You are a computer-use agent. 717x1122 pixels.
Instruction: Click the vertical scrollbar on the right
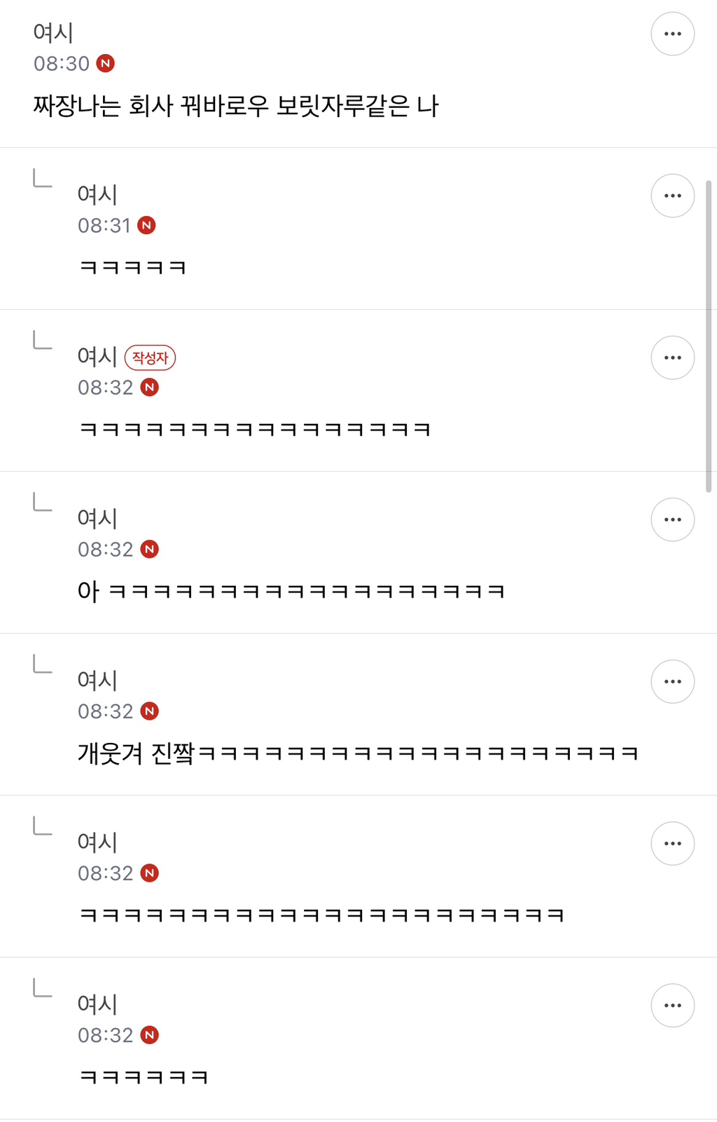coord(709,336)
